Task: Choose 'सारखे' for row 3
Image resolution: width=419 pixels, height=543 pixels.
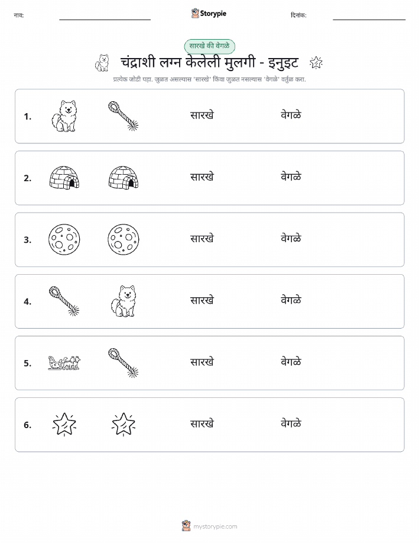Action: [x=202, y=239]
